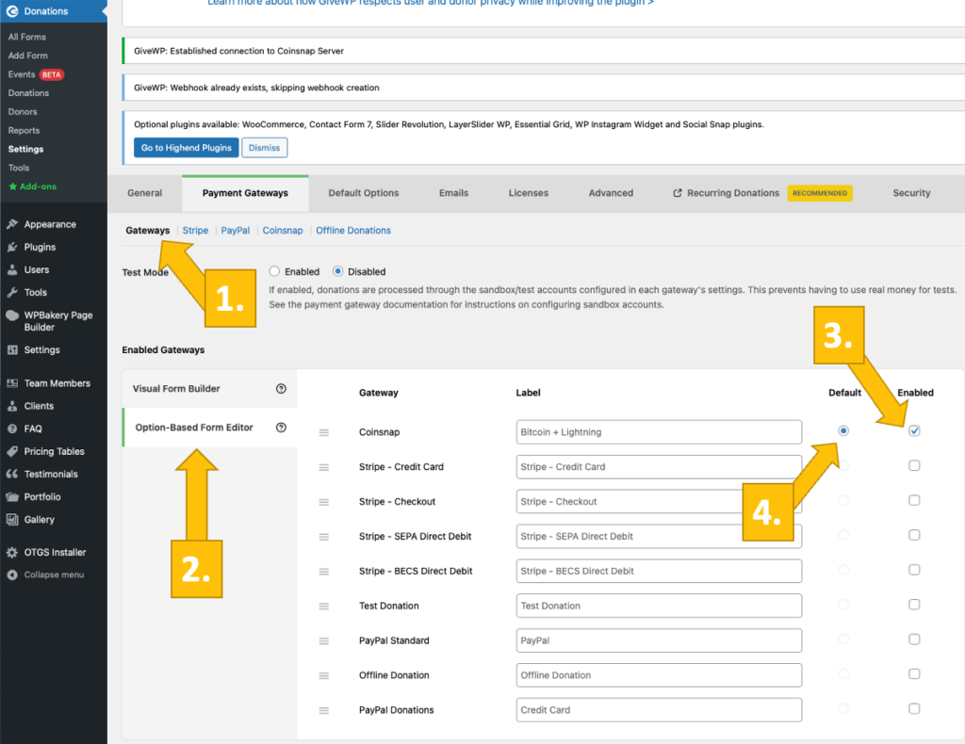965x744 pixels.
Task: Click the Appearance paintbrush icon in sidebar
Action: 12,225
